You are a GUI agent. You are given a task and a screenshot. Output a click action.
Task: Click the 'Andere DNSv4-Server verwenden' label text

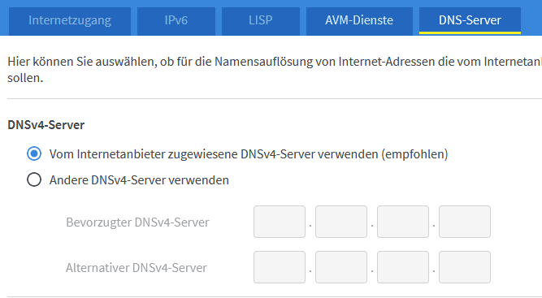139,180
